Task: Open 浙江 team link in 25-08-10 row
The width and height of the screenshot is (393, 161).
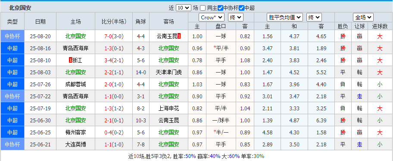Action: (x=77, y=61)
